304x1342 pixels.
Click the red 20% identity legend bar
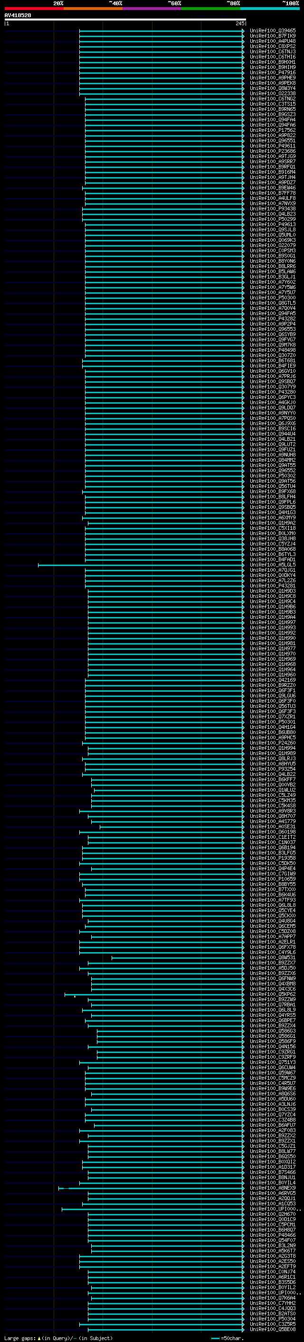[x=34, y=9]
